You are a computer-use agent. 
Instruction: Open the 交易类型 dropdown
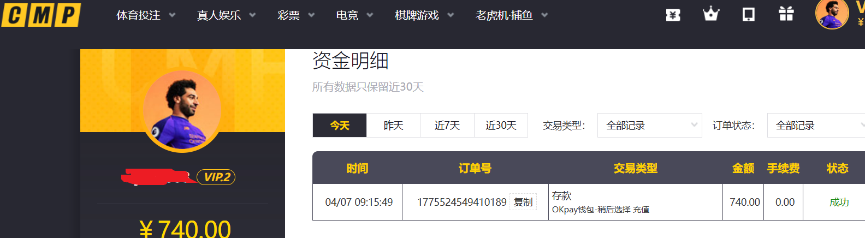(x=649, y=126)
